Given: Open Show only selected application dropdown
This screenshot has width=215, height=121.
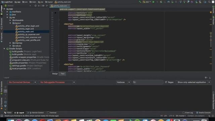Looking at the screenshot, I should [193, 82].
